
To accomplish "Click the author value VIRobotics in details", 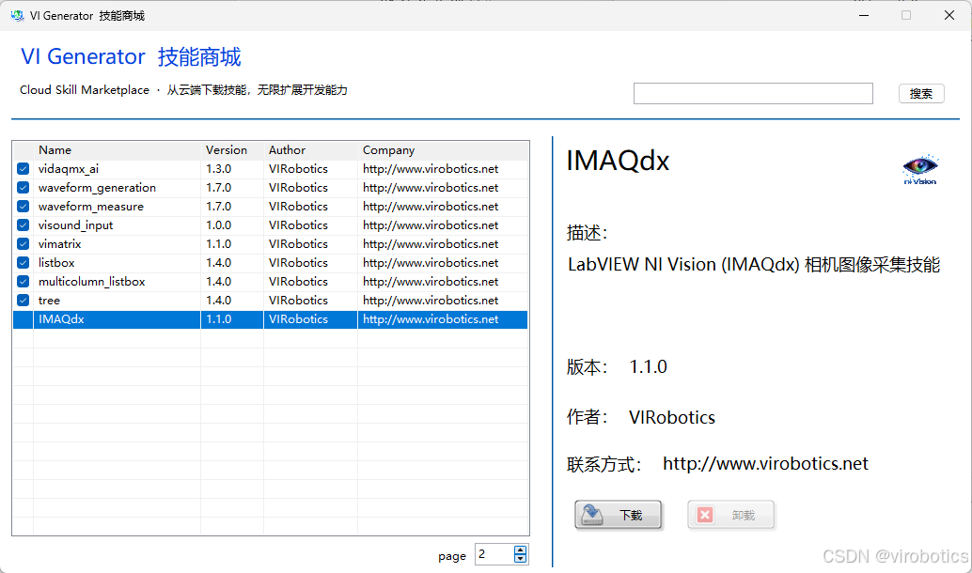I will click(672, 417).
